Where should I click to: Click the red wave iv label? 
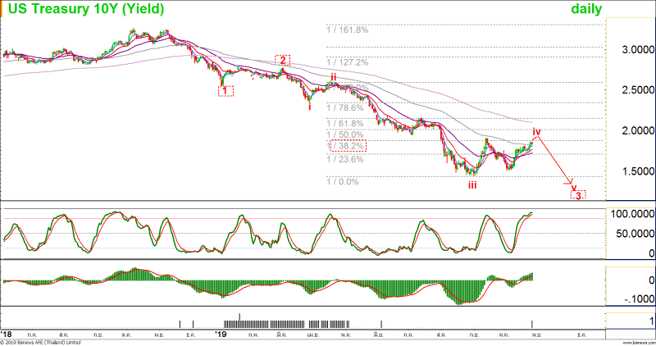pyautogui.click(x=536, y=131)
